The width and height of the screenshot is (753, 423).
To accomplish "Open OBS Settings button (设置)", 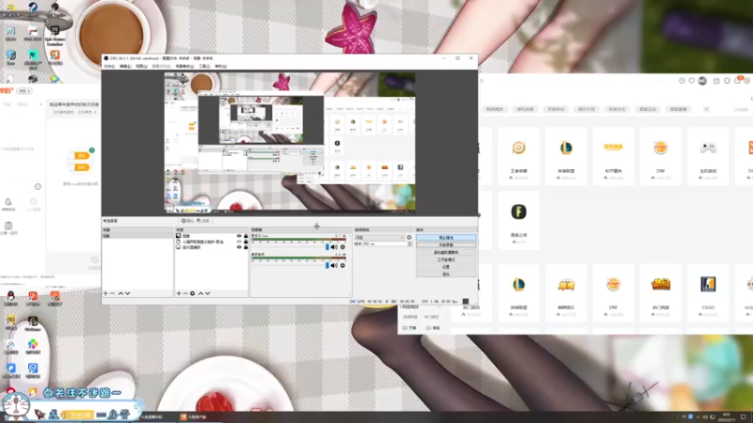I will [446, 267].
